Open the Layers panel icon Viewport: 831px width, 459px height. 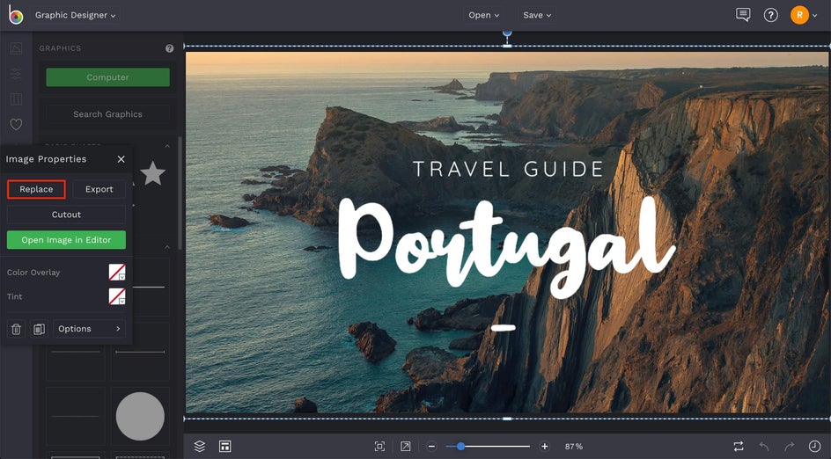200,447
